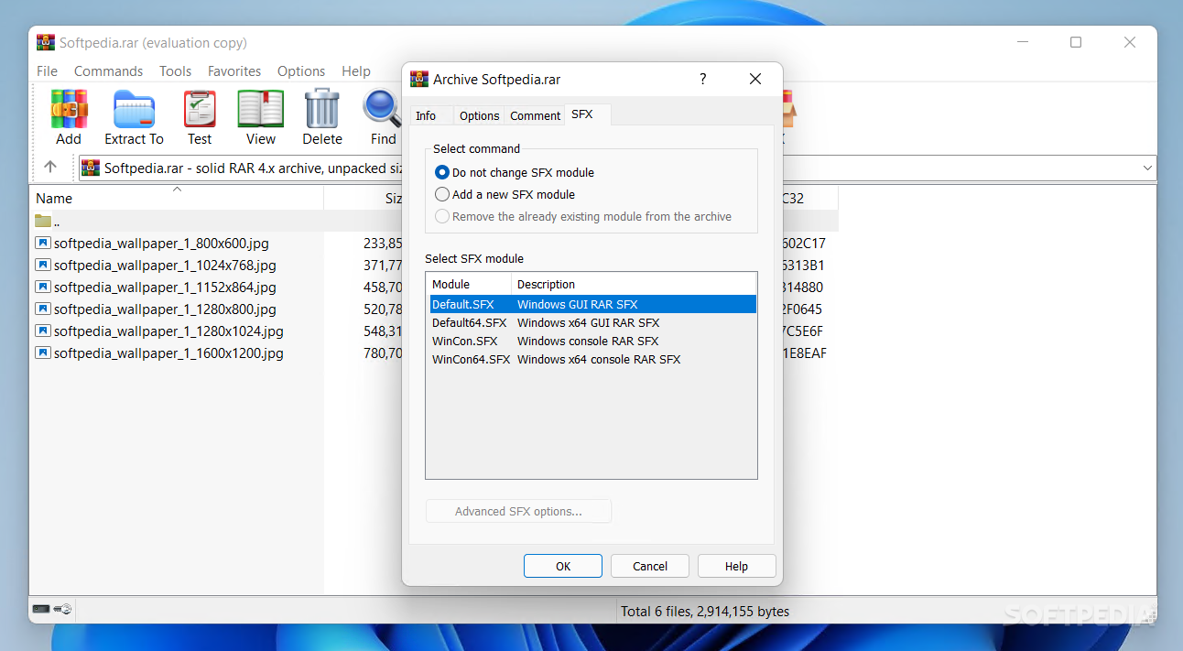This screenshot has width=1183, height=651.
Task: Select "Add a new SFX module" option
Action: click(505, 194)
